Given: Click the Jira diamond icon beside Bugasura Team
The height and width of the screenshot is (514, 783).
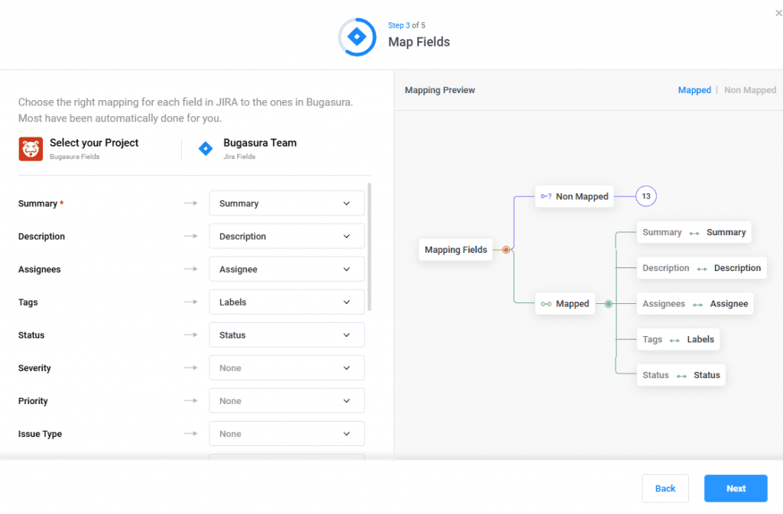Looking at the screenshot, I should tap(205, 149).
